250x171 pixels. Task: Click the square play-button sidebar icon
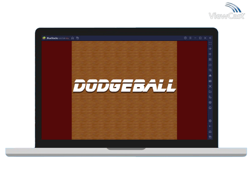click(x=210, y=59)
